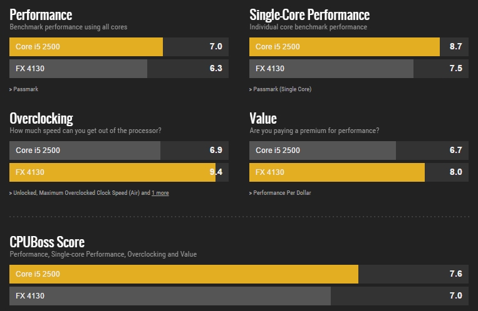Select Core i5 2500 CPUBoss Score bar
The width and height of the screenshot is (478, 311).
pyautogui.click(x=239, y=274)
